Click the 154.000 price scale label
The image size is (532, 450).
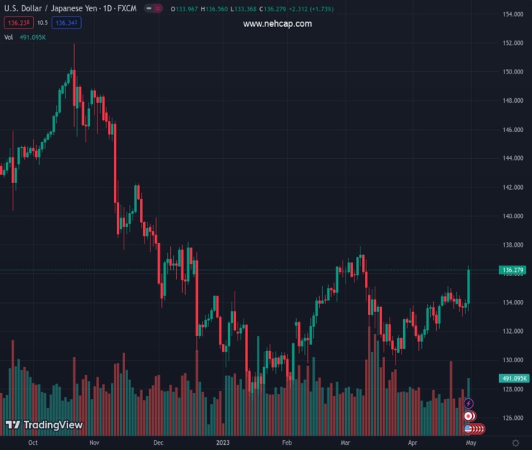pyautogui.click(x=513, y=14)
